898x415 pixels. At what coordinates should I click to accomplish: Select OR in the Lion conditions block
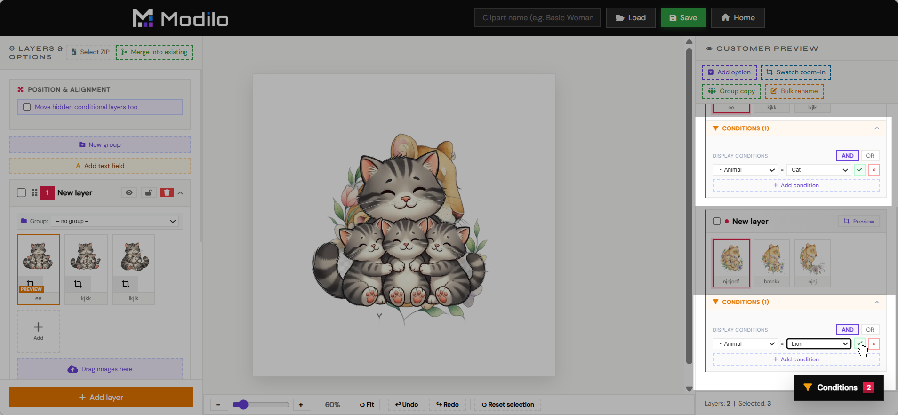pyautogui.click(x=870, y=330)
